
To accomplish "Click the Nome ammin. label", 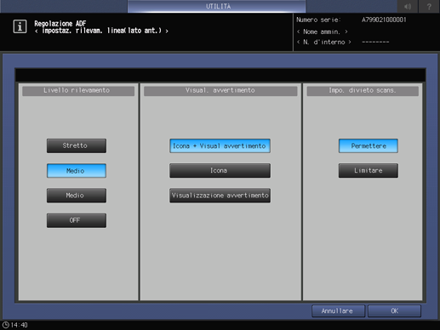I will 322,31.
